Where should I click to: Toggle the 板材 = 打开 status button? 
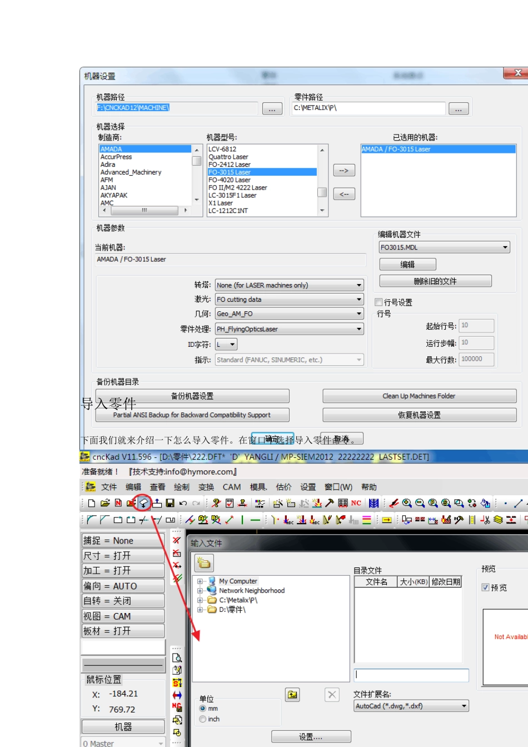tap(123, 631)
